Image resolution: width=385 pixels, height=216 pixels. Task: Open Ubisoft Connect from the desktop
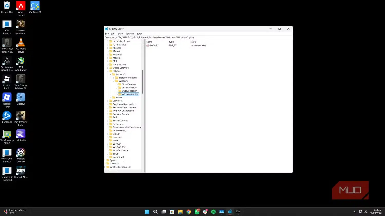coord(21,155)
